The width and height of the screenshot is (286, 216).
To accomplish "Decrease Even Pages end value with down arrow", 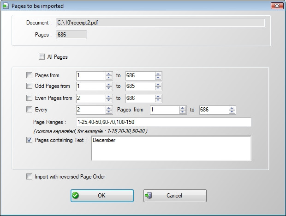I will (x=158, y=100).
